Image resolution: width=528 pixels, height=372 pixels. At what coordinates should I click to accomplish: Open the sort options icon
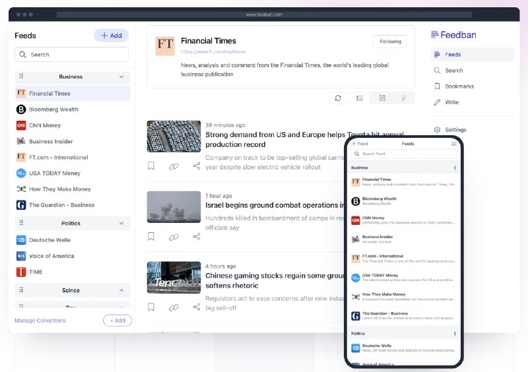404,98
